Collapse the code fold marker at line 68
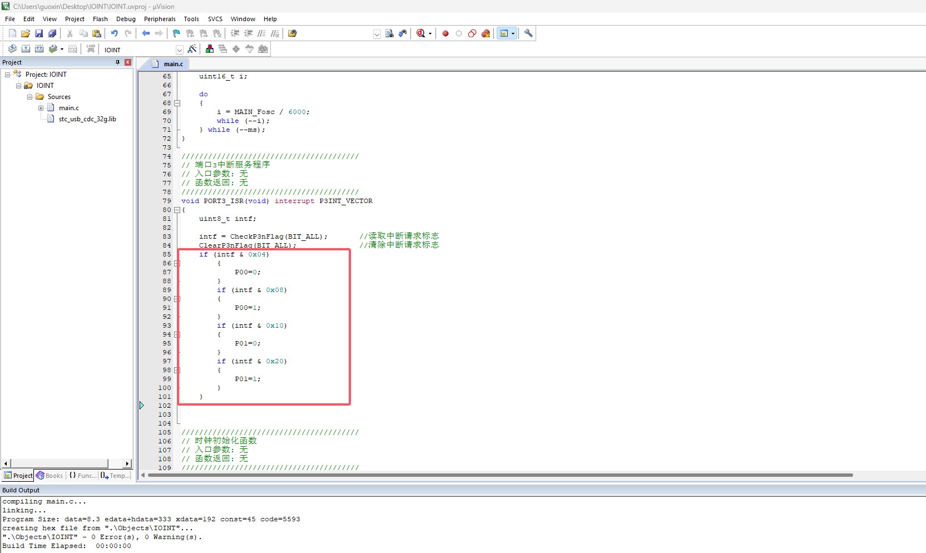The height and width of the screenshot is (553, 926). pos(177,103)
